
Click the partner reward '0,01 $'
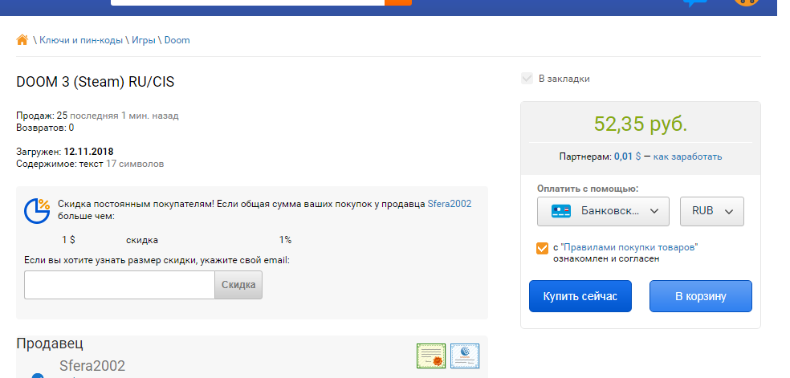627,156
